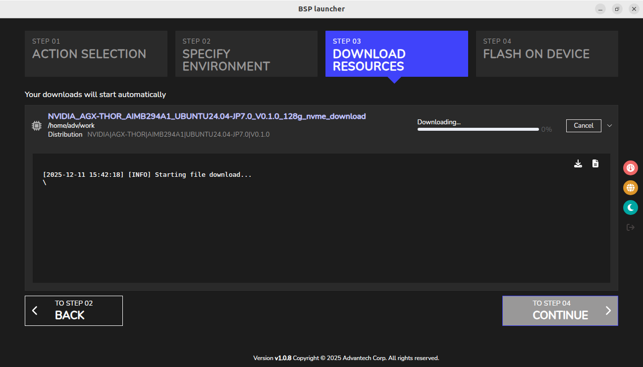Download the console log file
Image resolution: width=643 pixels, height=367 pixels.
578,162
